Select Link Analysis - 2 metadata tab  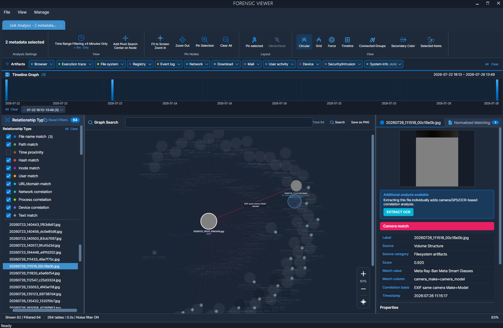click(x=34, y=25)
